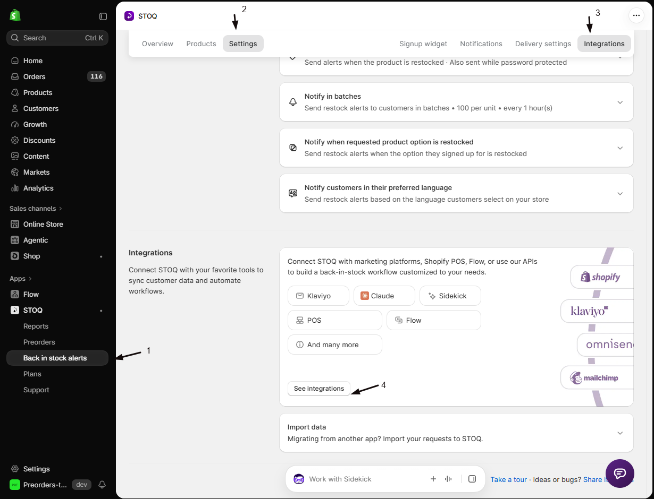Open the three-dot more menu
This screenshot has width=654, height=499.
(636, 16)
